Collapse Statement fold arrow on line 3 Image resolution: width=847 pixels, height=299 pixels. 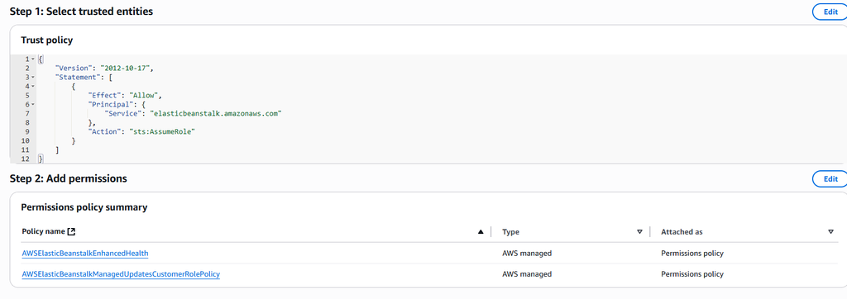(33, 77)
